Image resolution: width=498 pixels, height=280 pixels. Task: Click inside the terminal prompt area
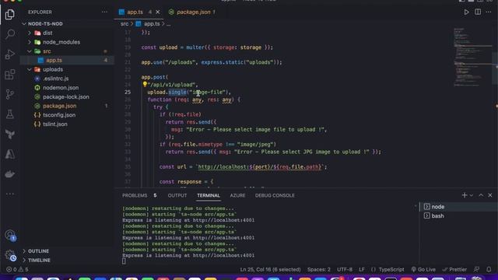124,261
